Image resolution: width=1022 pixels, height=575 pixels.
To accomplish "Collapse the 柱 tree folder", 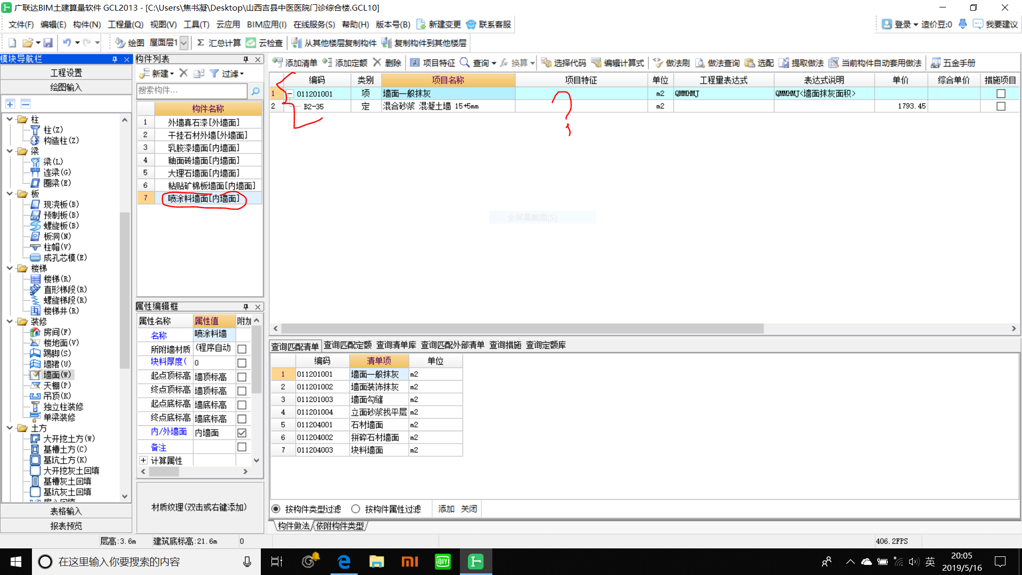I will coord(10,119).
